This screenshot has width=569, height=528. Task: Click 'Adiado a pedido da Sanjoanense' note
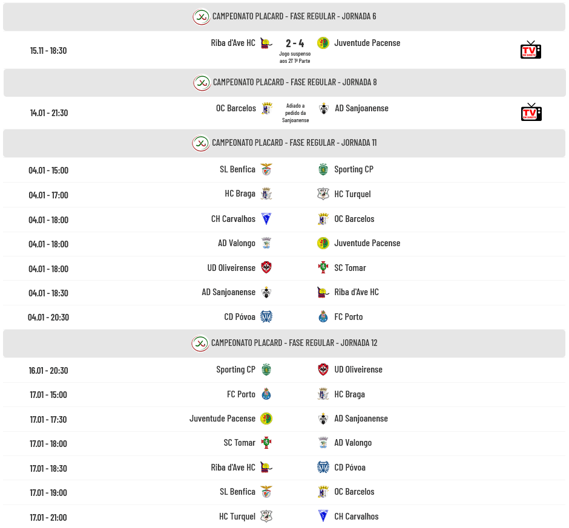(x=295, y=112)
